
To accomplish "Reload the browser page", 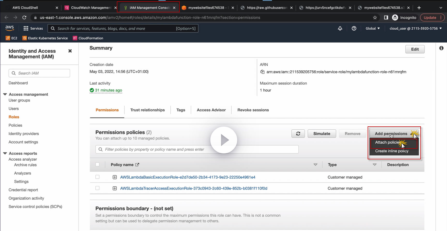I will pos(24,18).
